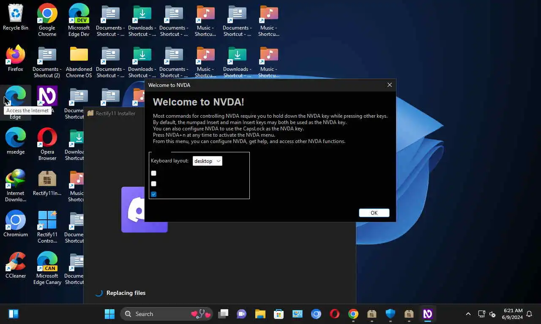Tick the first checkbox under Keyboard layout
This screenshot has width=541, height=324.
pos(153,173)
